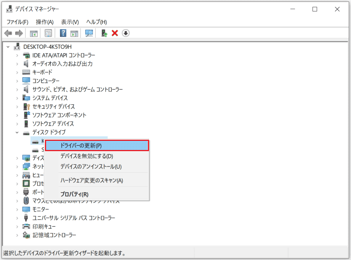Click the Device Manager title bar icon

[10, 9]
